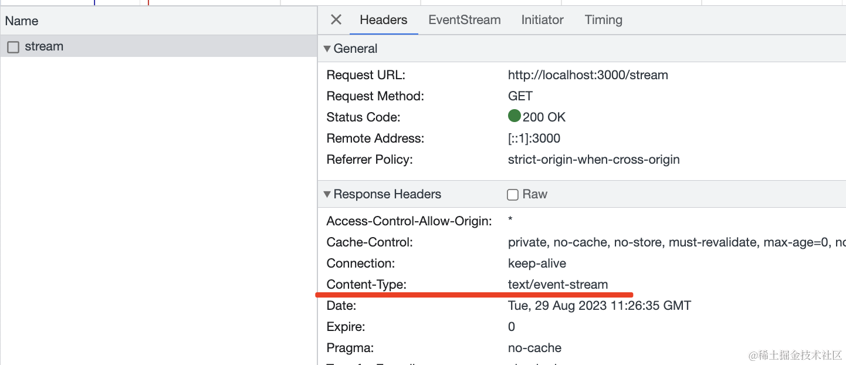This screenshot has width=846, height=365.
Task: Open the EventStream tab
Action: (x=464, y=20)
